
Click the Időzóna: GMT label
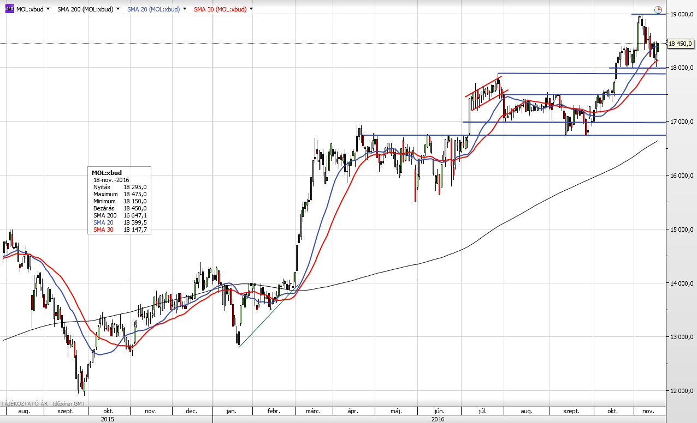point(69,403)
